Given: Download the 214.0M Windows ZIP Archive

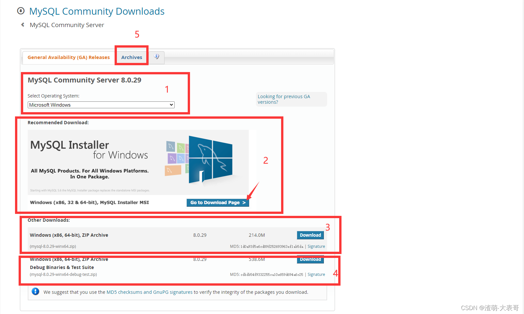Looking at the screenshot, I should tap(310, 235).
